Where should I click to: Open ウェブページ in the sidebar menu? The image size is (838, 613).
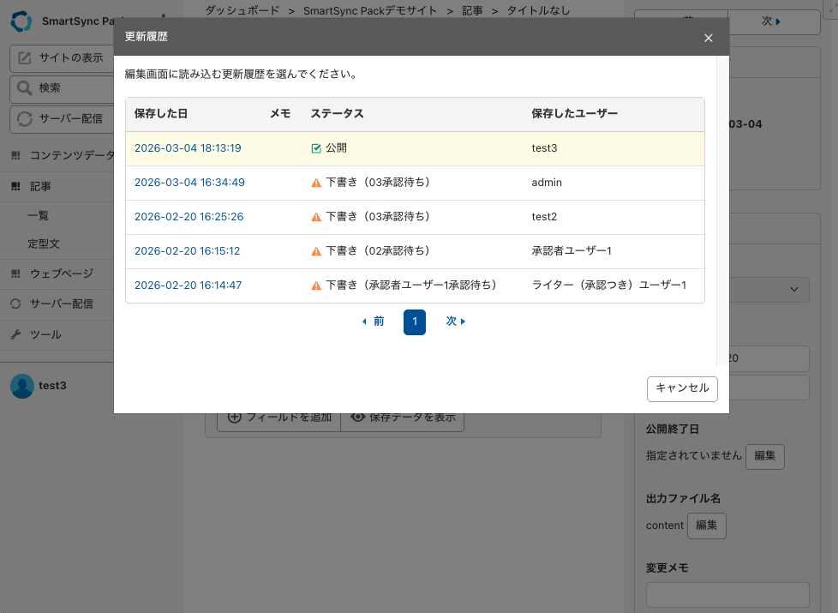[61, 273]
